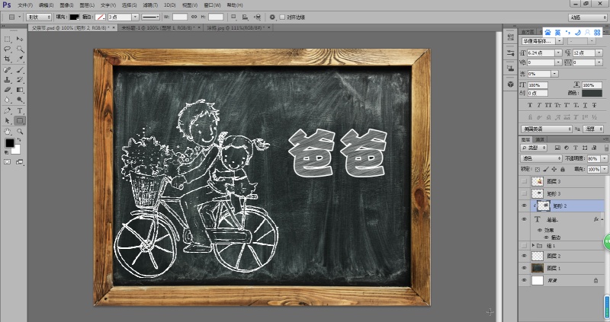
Task: Open the 文件(F) menu
Action: point(25,5)
